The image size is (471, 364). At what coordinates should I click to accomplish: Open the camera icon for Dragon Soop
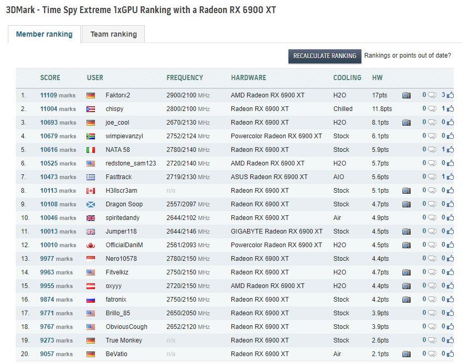tap(406, 204)
